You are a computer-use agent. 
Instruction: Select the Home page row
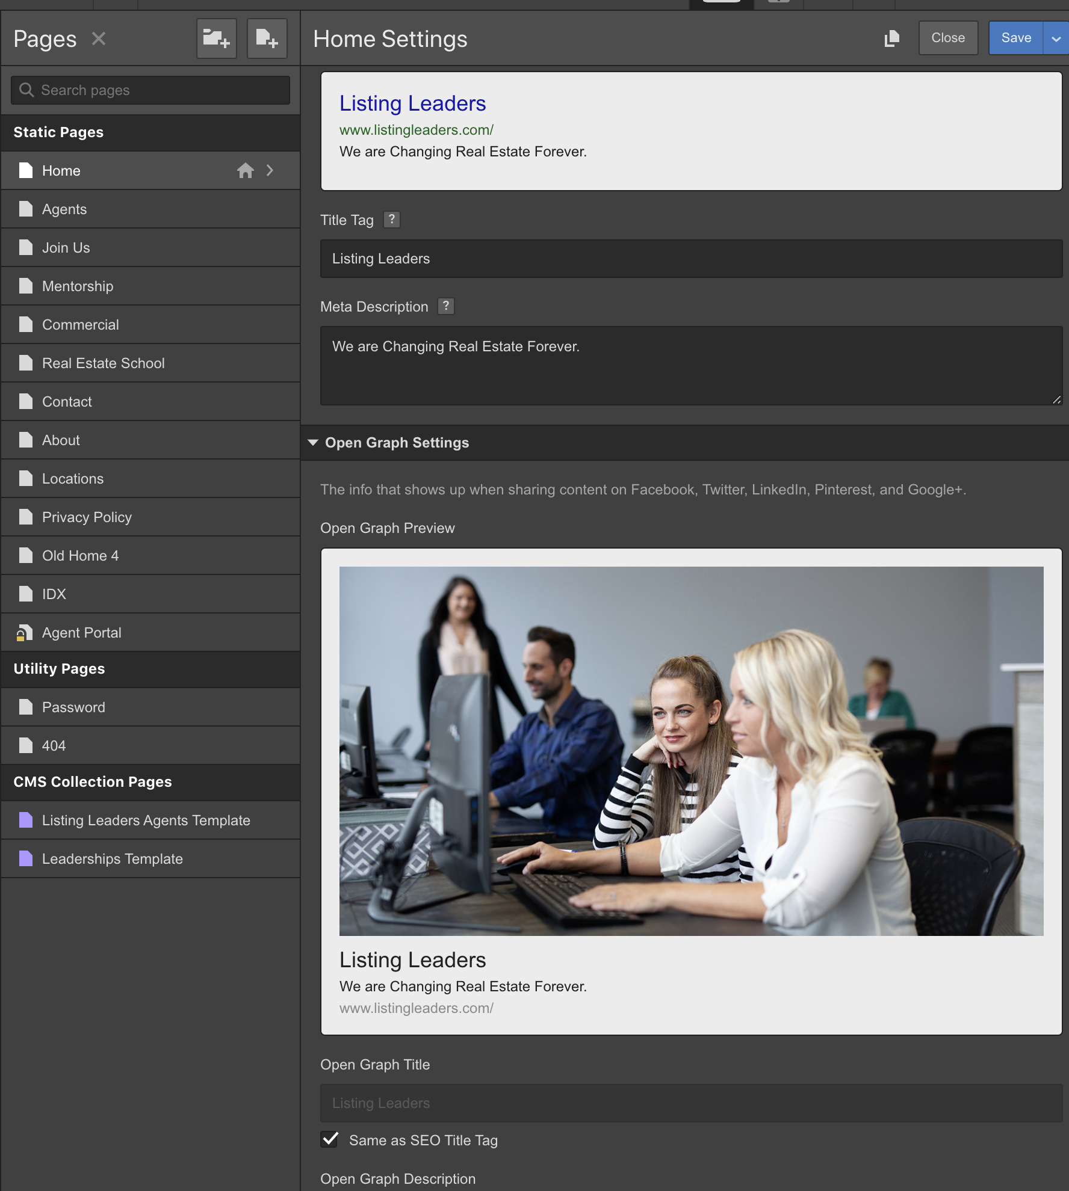tap(150, 171)
